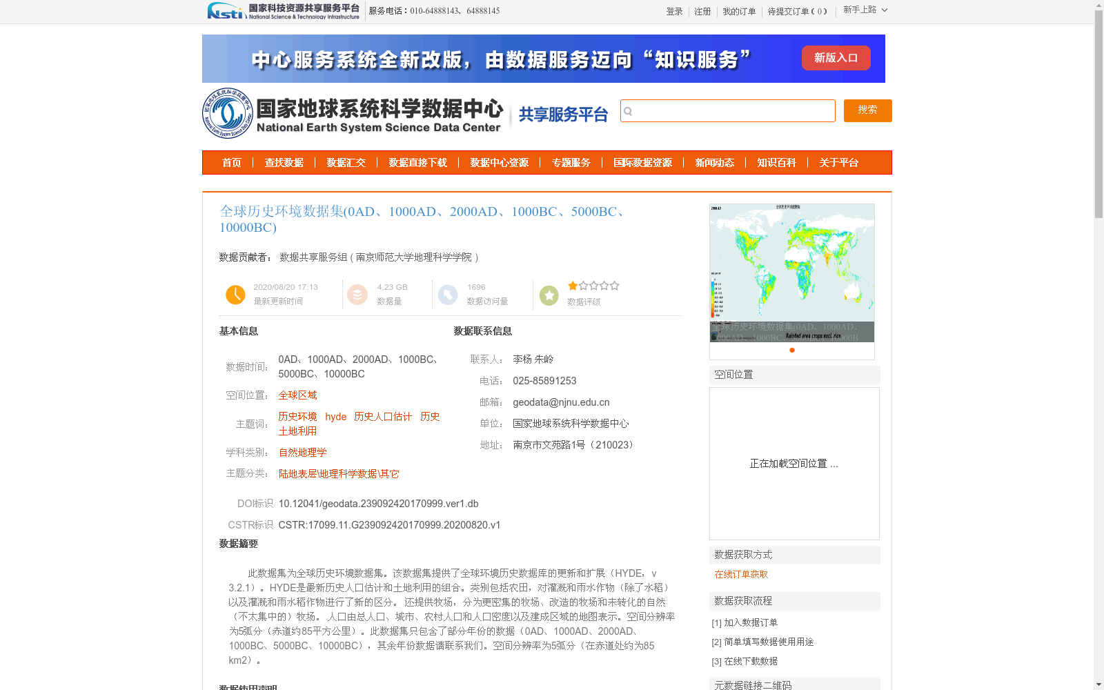This screenshot has width=1104, height=690.
Task: Open the 数据直接下载 menu item
Action: click(x=418, y=163)
